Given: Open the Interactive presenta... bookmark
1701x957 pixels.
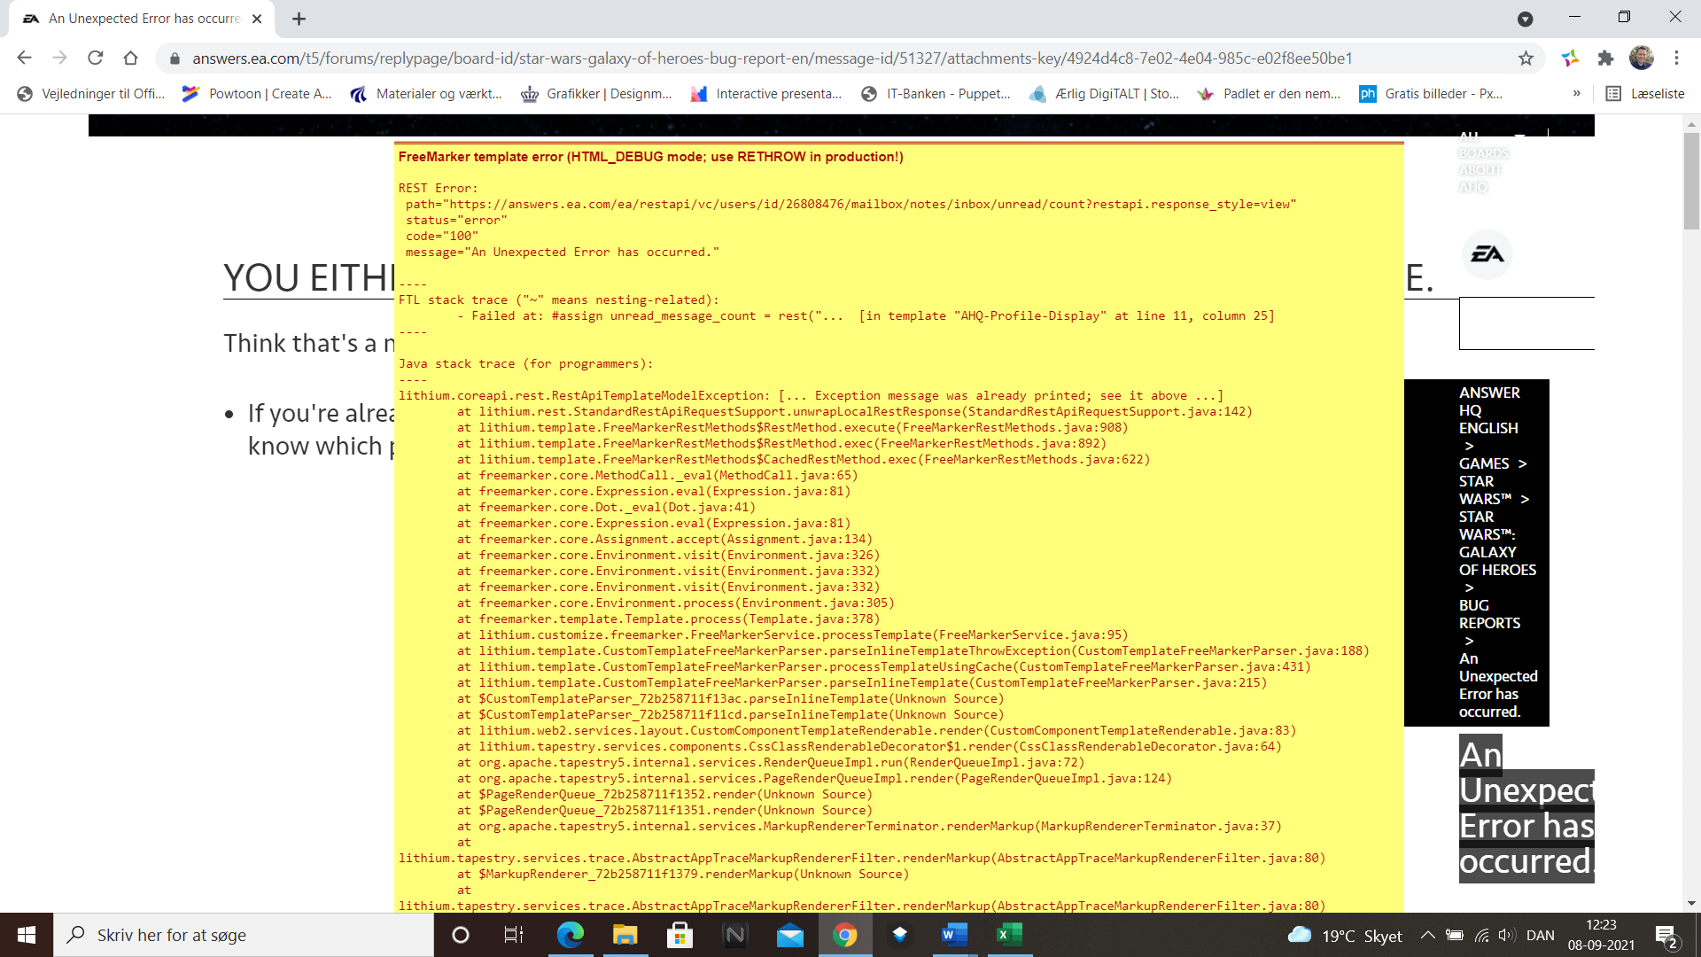Looking at the screenshot, I should [x=766, y=94].
